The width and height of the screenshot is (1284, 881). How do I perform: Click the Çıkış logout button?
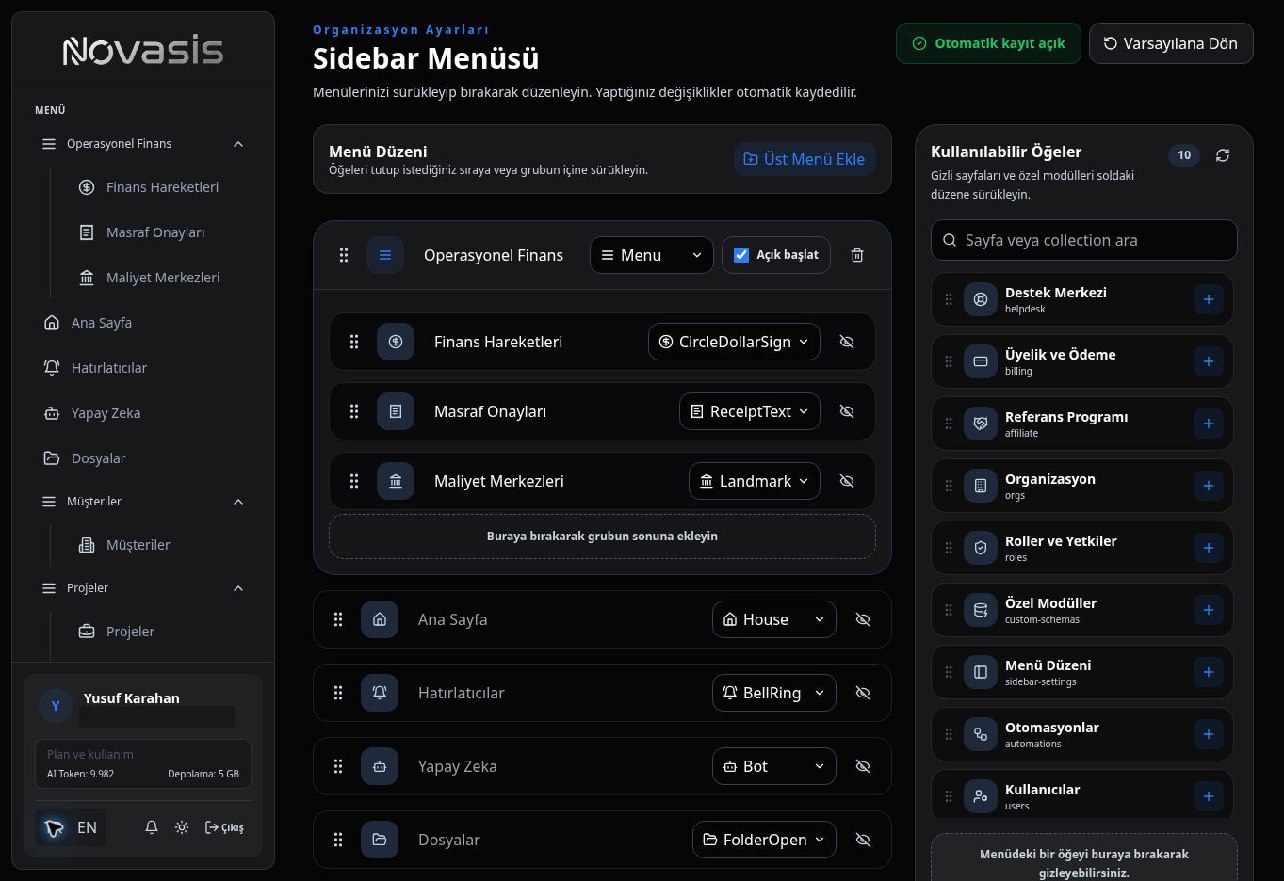click(224, 827)
